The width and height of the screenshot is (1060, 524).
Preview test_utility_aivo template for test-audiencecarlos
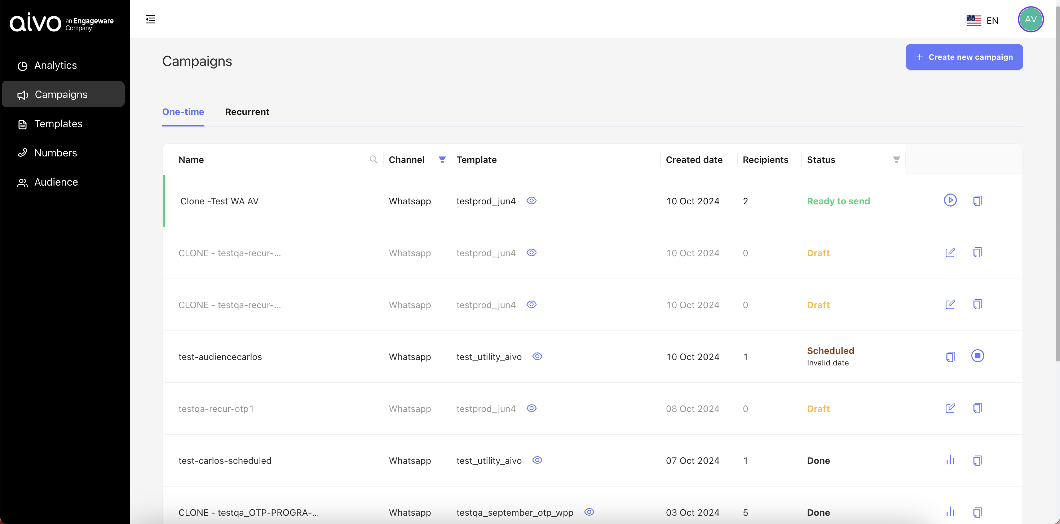(537, 356)
